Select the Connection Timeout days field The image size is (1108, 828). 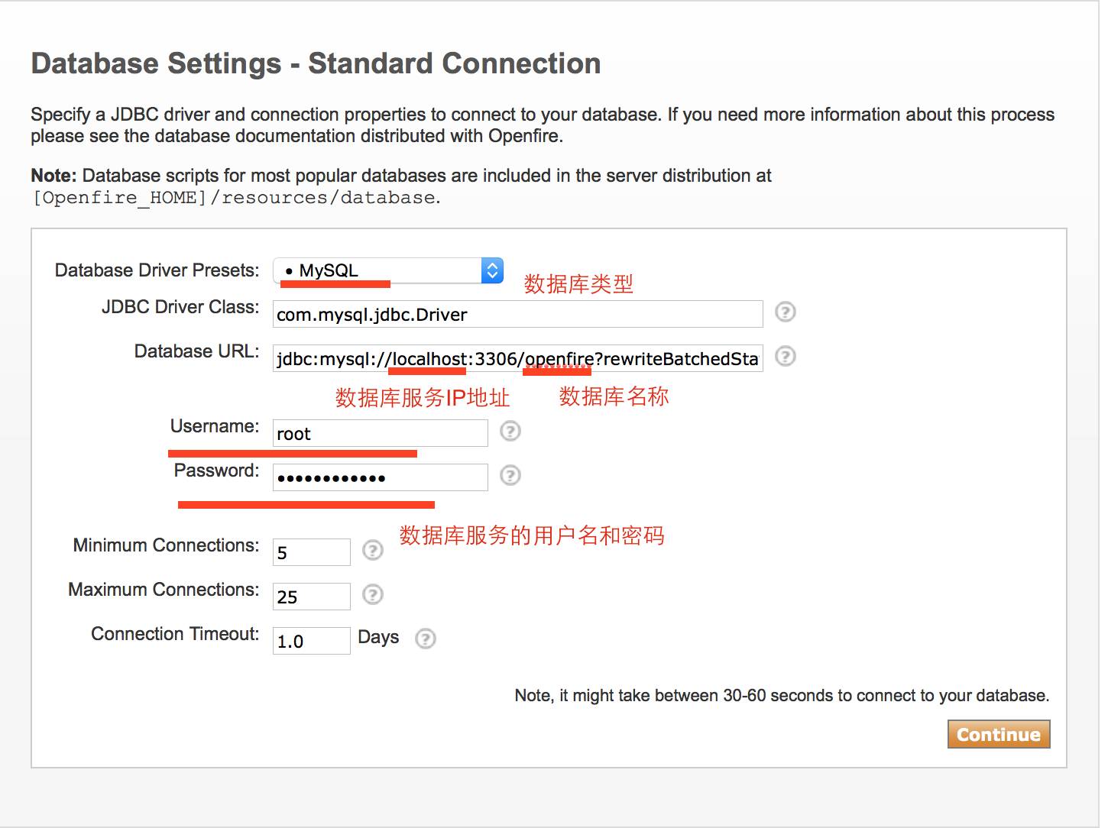click(312, 641)
